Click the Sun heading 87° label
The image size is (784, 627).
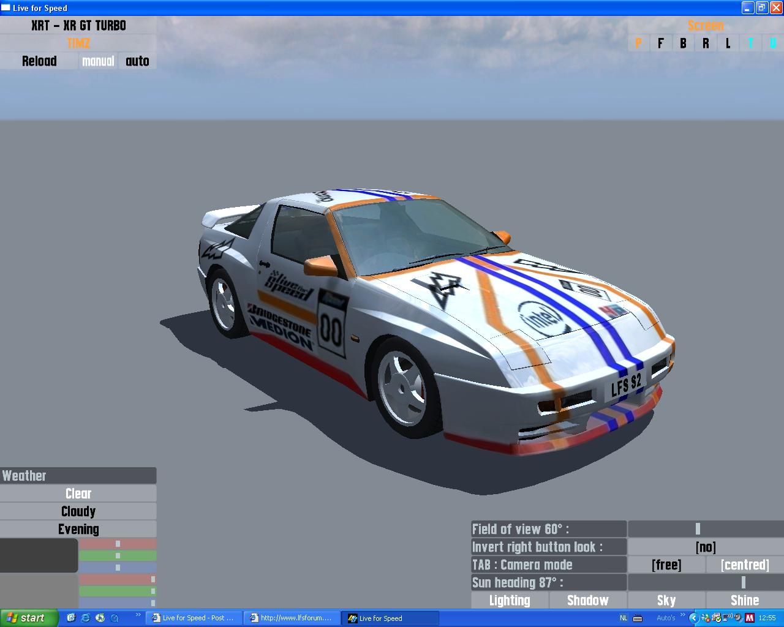549,582
